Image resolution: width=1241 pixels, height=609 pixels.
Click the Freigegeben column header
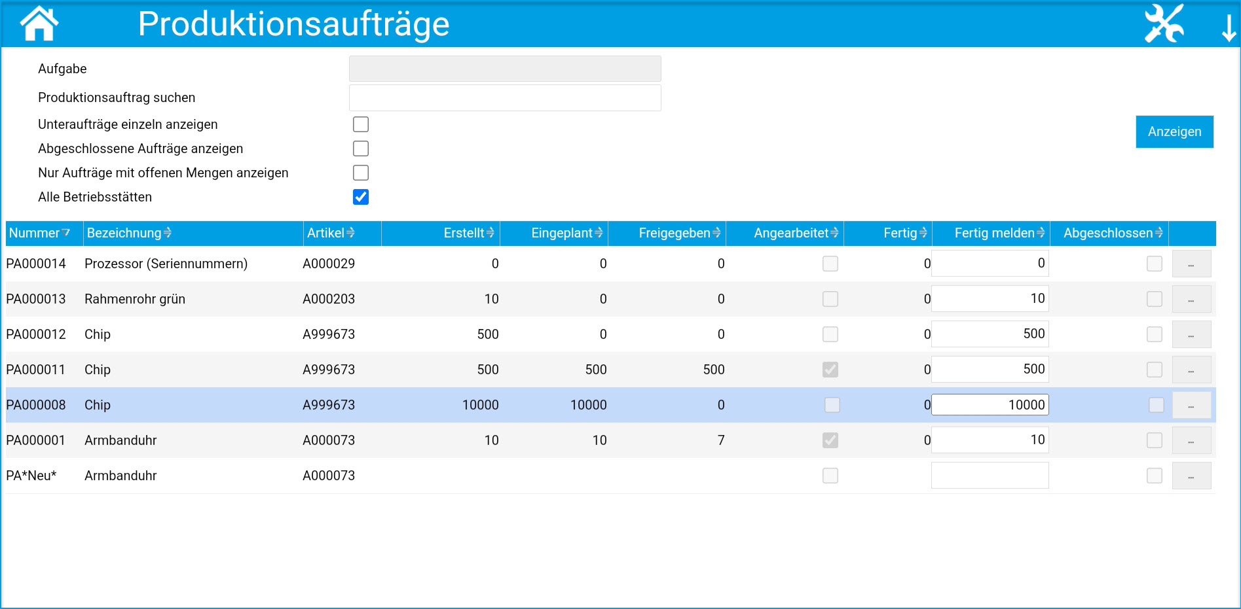[674, 233]
